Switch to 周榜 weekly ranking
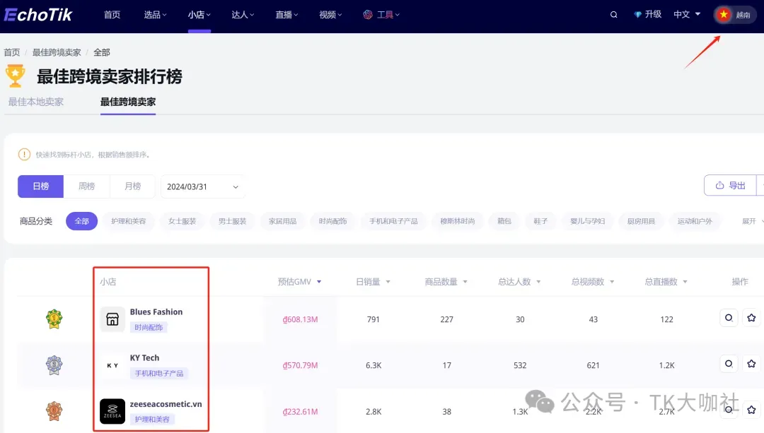 tap(87, 186)
